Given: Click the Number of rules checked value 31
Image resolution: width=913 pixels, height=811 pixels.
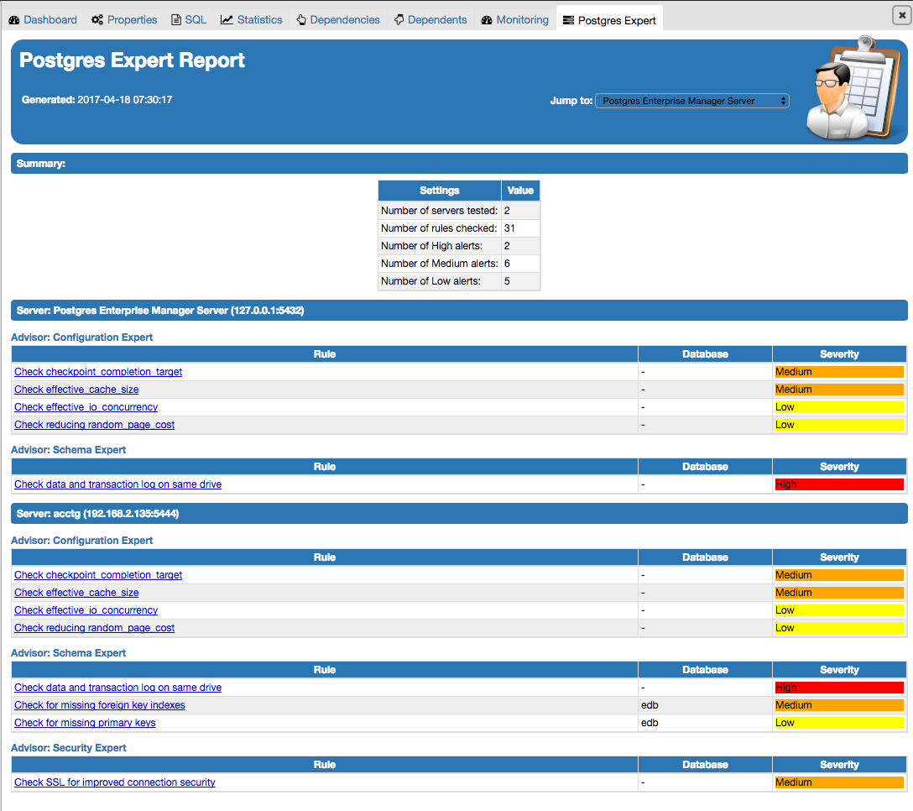Looking at the screenshot, I should point(509,228).
